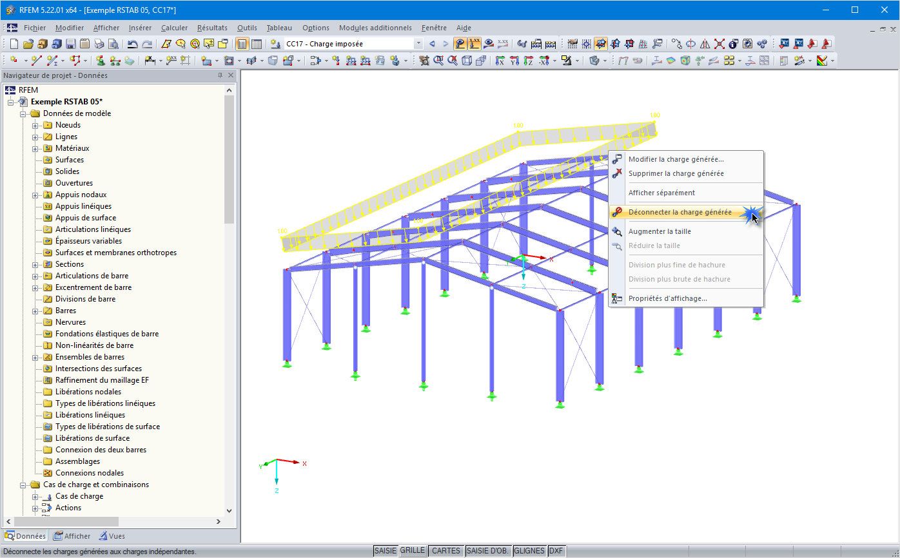Viewport: 900px width, 558px height.
Task: Open print preview with the magnifier-page icon
Action: [113, 44]
